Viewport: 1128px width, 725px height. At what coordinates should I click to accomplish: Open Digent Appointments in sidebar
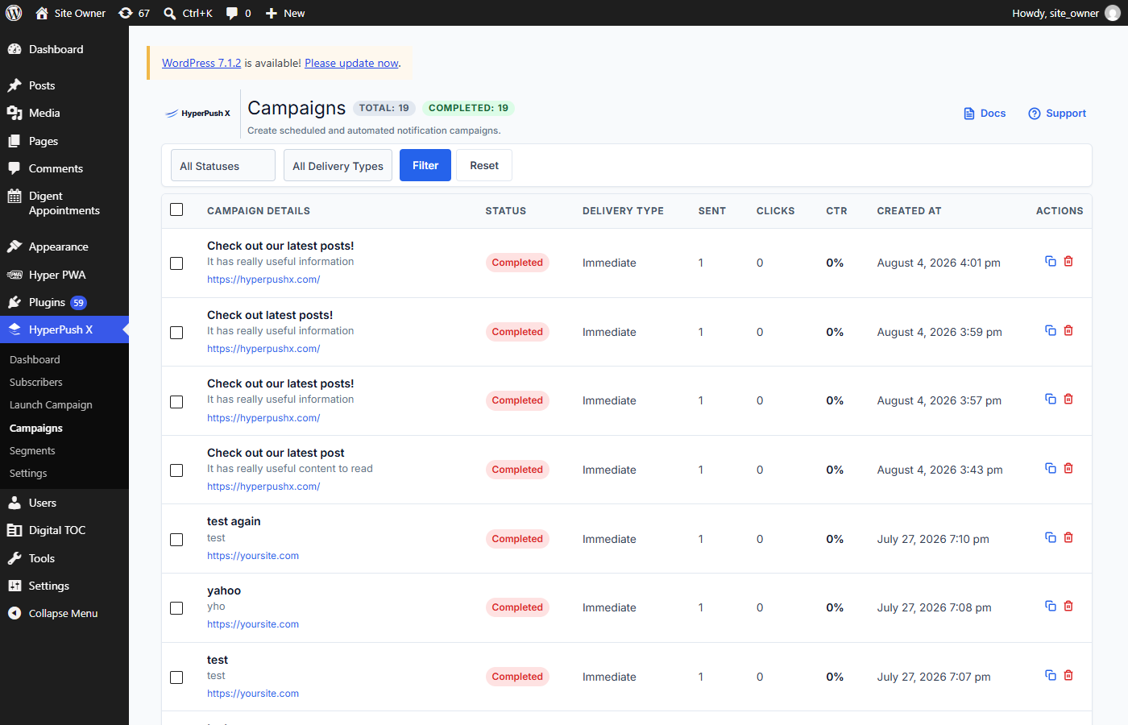[x=64, y=203]
